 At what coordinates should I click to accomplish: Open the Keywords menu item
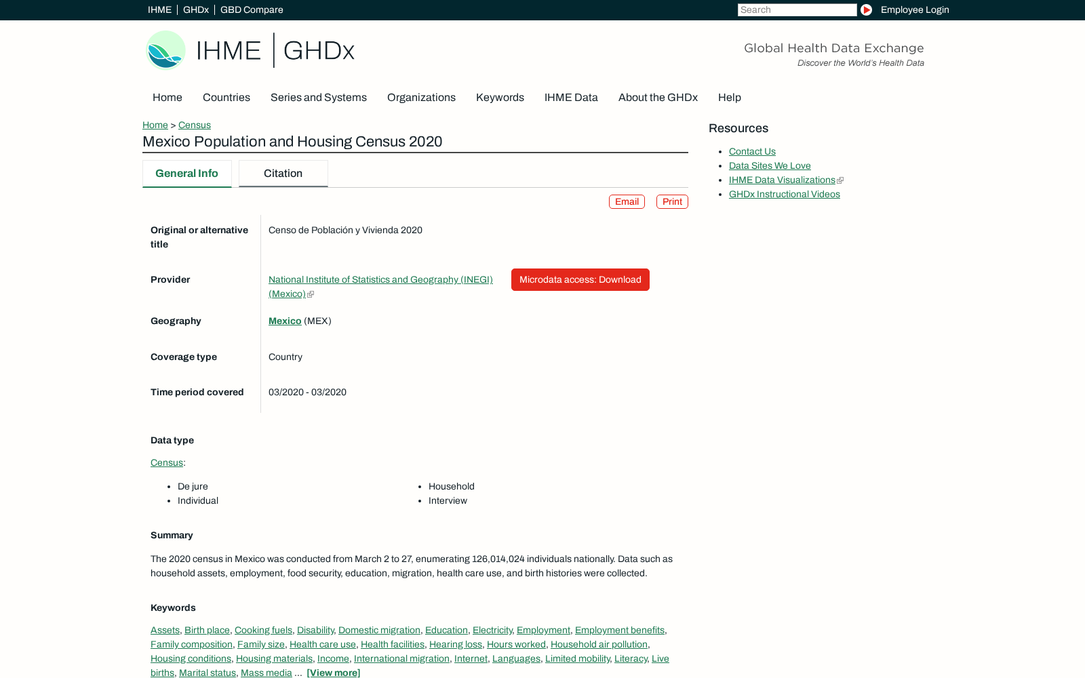point(500,97)
